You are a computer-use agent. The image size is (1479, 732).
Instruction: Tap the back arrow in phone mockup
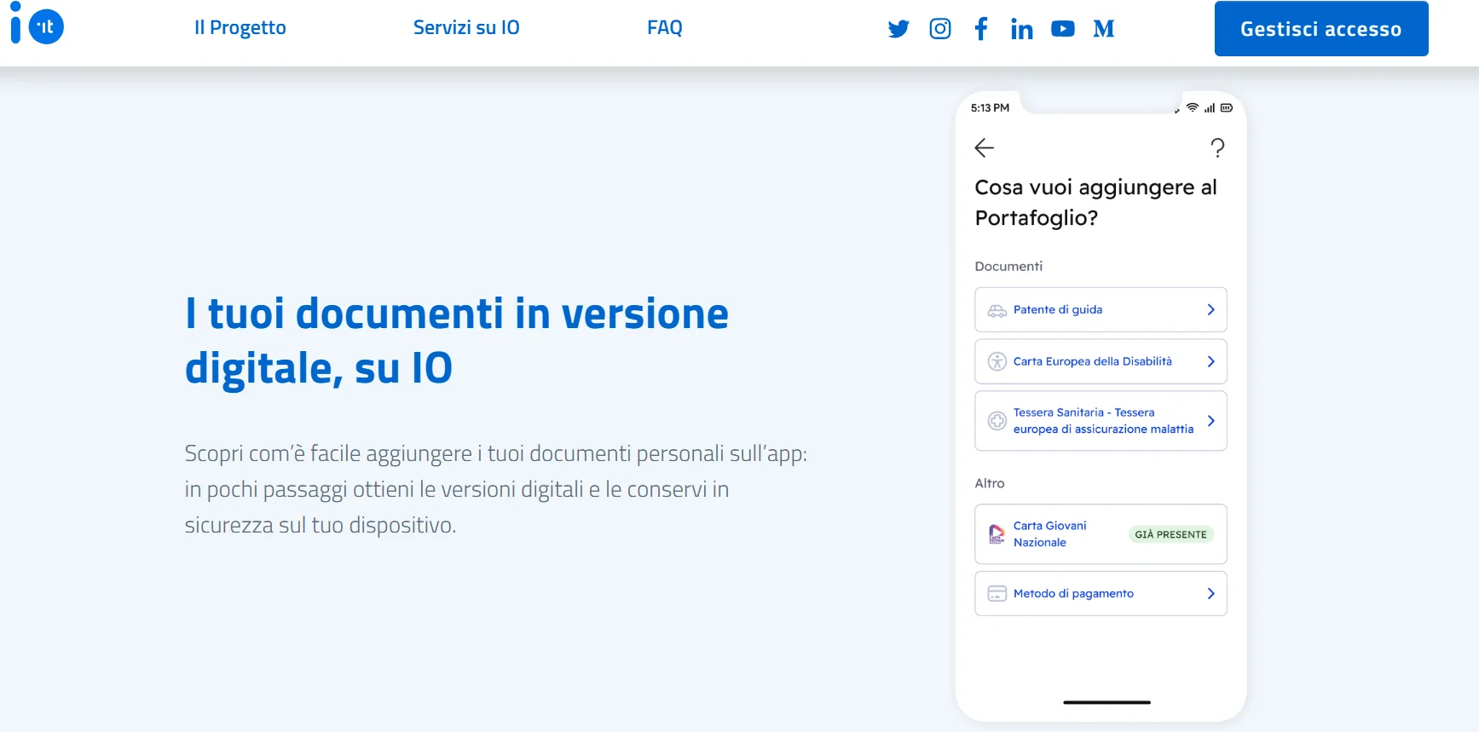pyautogui.click(x=985, y=148)
